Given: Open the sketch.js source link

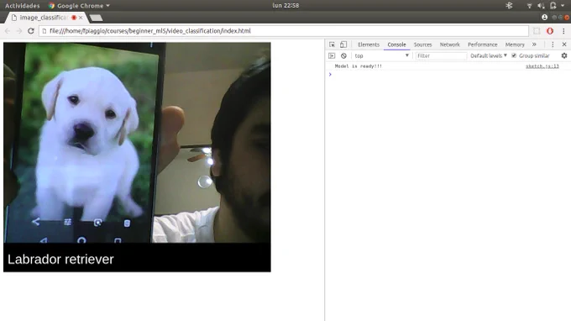Looking at the screenshot, I should tap(542, 66).
